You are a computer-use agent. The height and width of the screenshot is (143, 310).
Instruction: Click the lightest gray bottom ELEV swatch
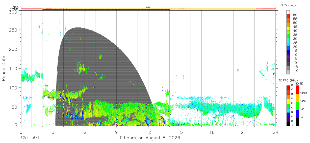[288, 72]
